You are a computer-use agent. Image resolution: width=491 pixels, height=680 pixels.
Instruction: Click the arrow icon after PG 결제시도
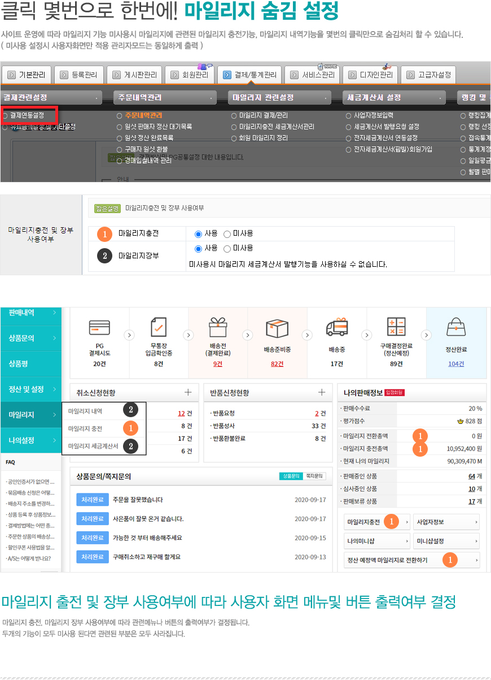tap(129, 335)
